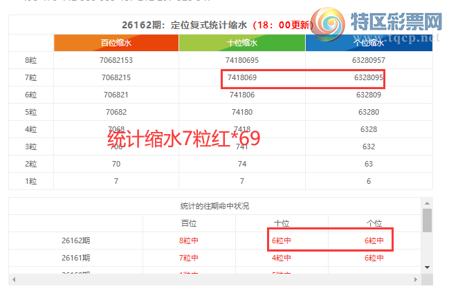This screenshot has width=449, height=302.
Task: Click the 统计的往期命中状况 heading
Action: 214,206
